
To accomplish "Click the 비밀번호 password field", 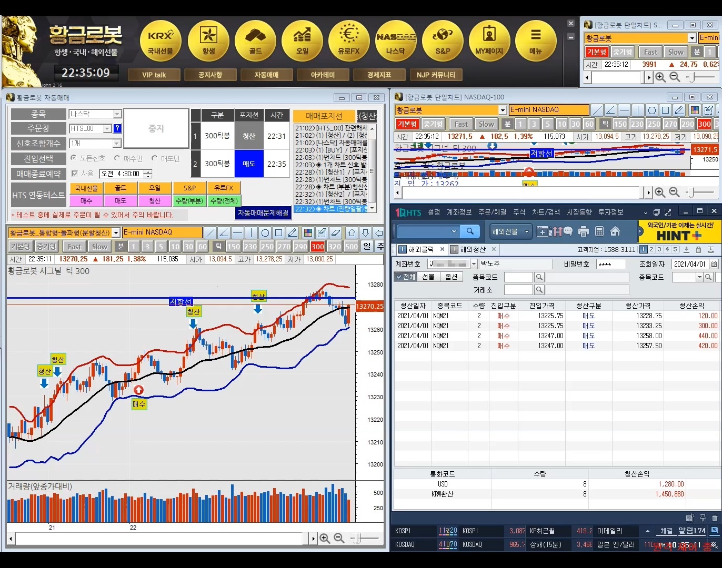I will click(x=611, y=264).
